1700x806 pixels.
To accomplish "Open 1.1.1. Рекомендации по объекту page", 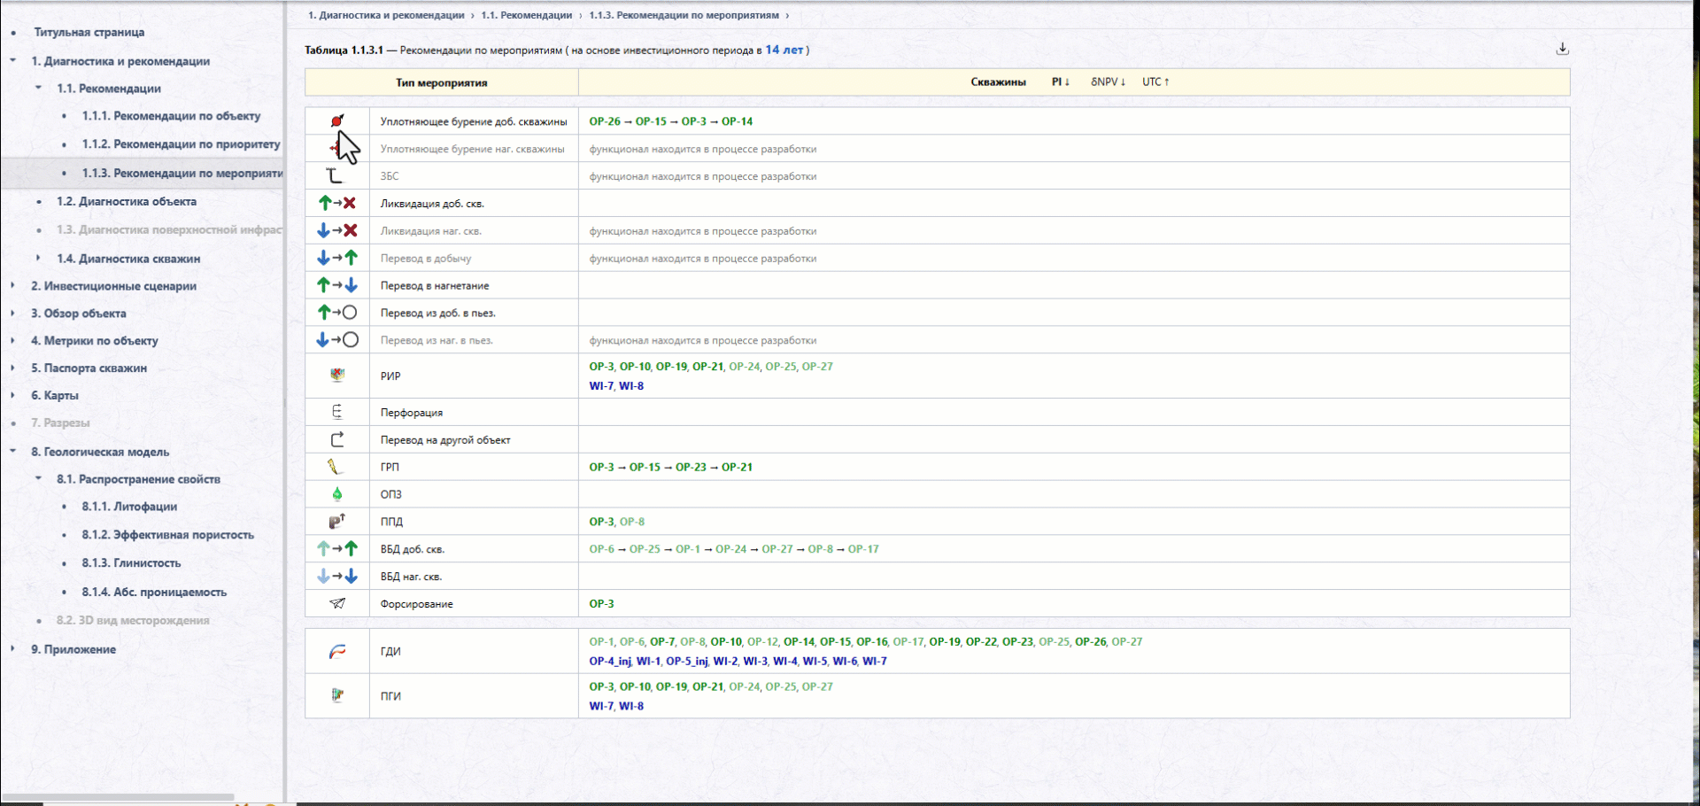I will point(171,116).
